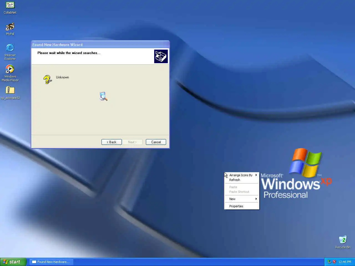Choose Refresh from the context menu
The image size is (355, 266).
[x=242, y=180]
